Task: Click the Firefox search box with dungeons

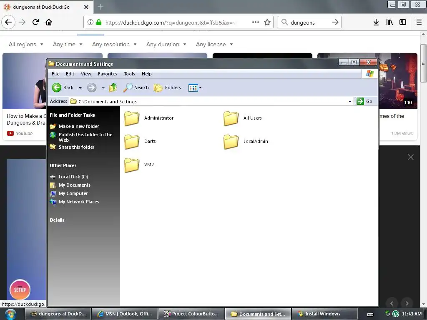Action: (x=309, y=22)
